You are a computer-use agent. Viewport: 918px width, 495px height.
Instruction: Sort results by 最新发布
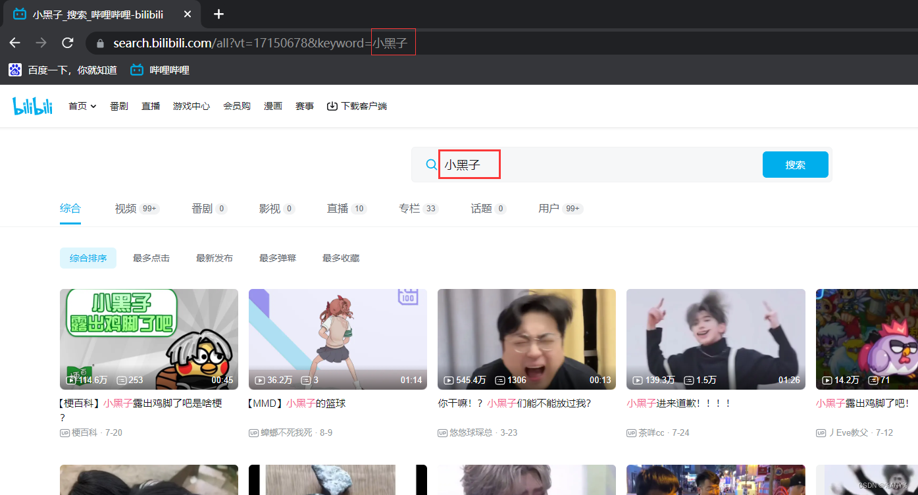click(215, 258)
